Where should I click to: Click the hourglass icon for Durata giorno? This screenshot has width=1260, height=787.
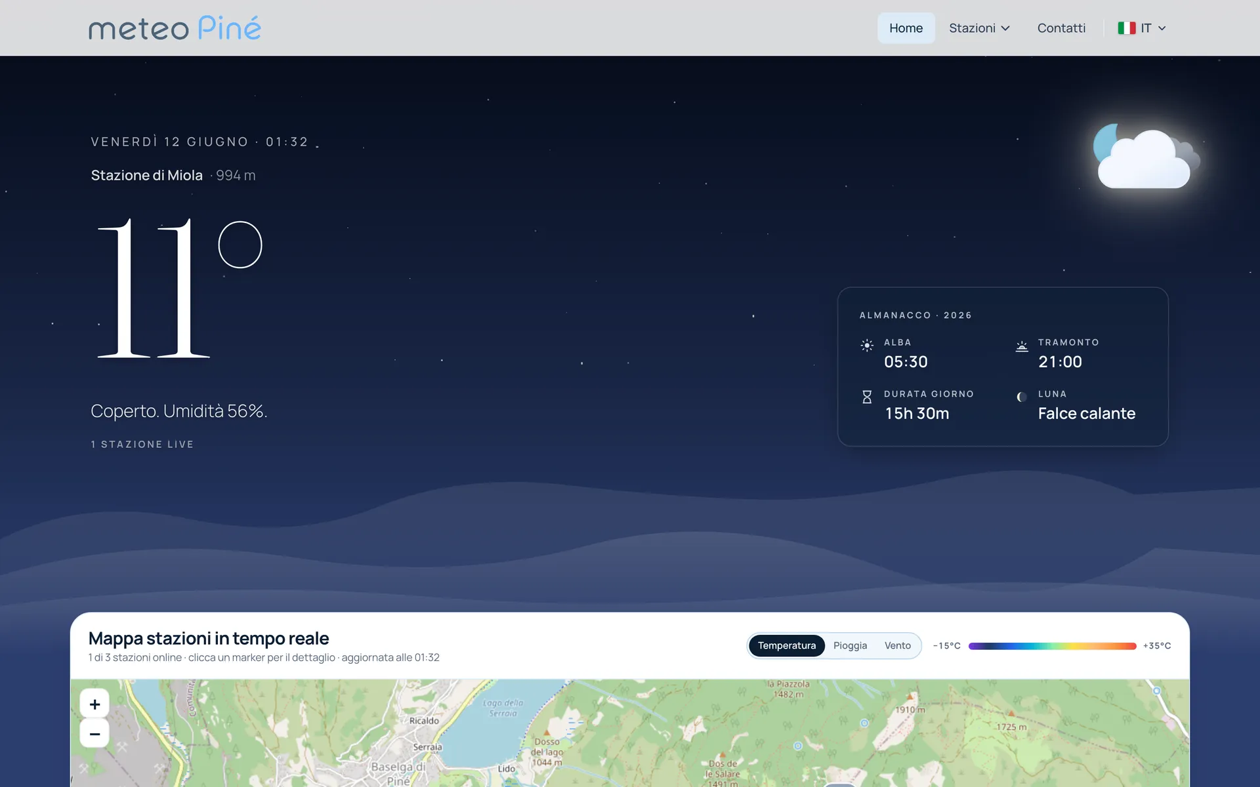pos(867,397)
